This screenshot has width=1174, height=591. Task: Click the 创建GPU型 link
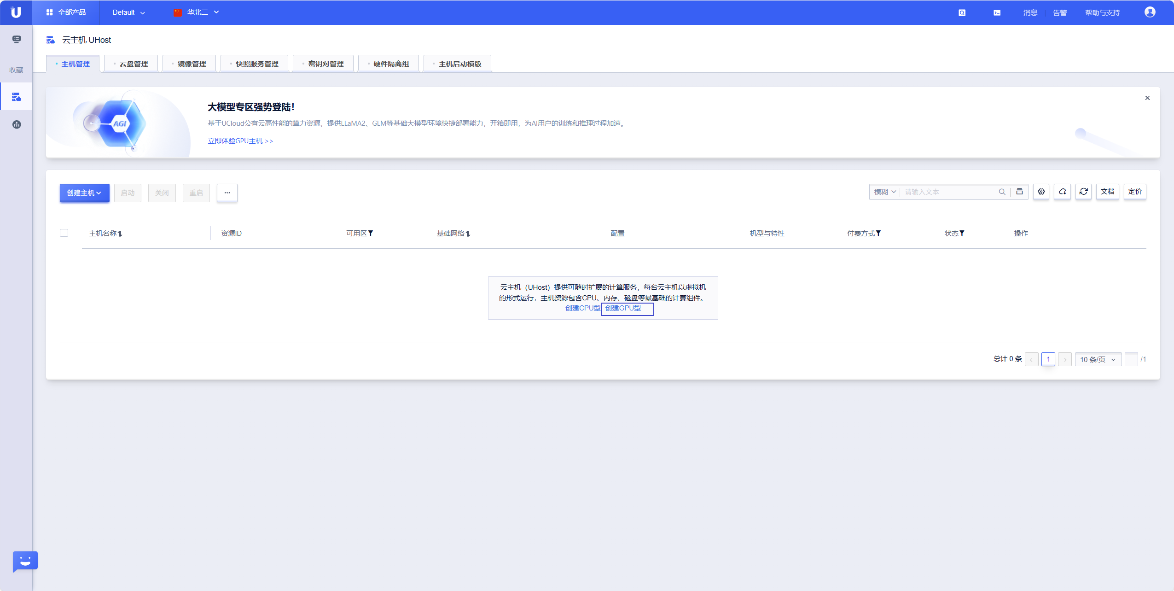[623, 308]
